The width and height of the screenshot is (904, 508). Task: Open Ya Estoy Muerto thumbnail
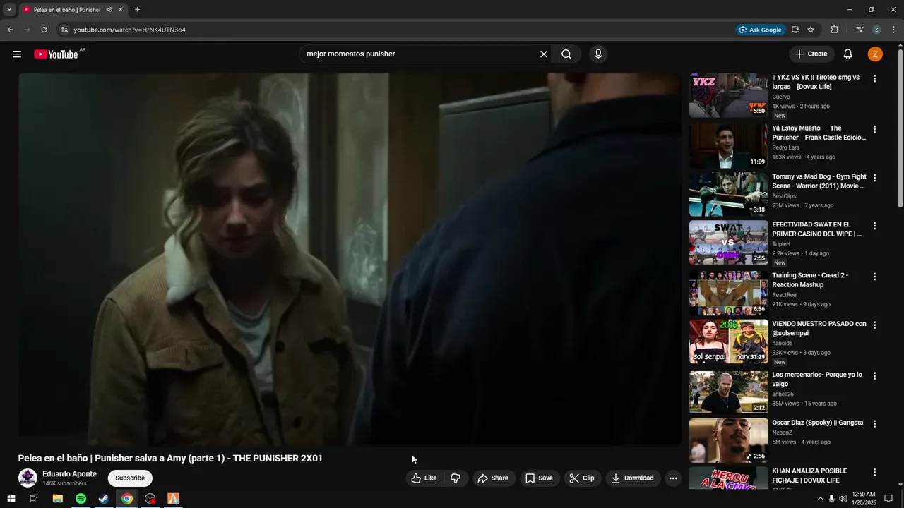(x=729, y=146)
